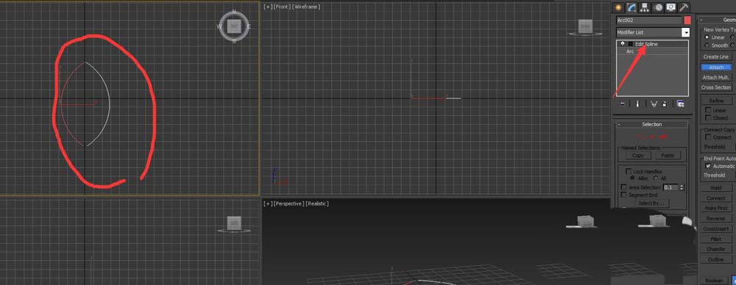Open the [Realistic] shading menu
This screenshot has width=736, height=285.
point(316,204)
